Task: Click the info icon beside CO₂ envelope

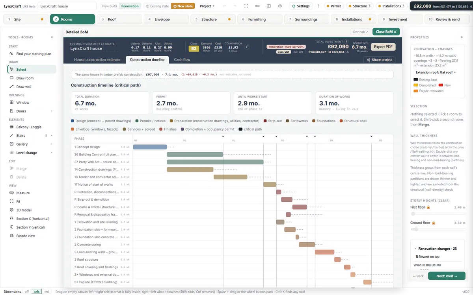Action: [x=247, y=47]
